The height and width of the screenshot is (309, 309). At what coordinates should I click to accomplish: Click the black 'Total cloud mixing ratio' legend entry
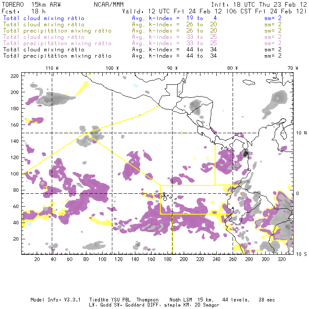click(44, 50)
